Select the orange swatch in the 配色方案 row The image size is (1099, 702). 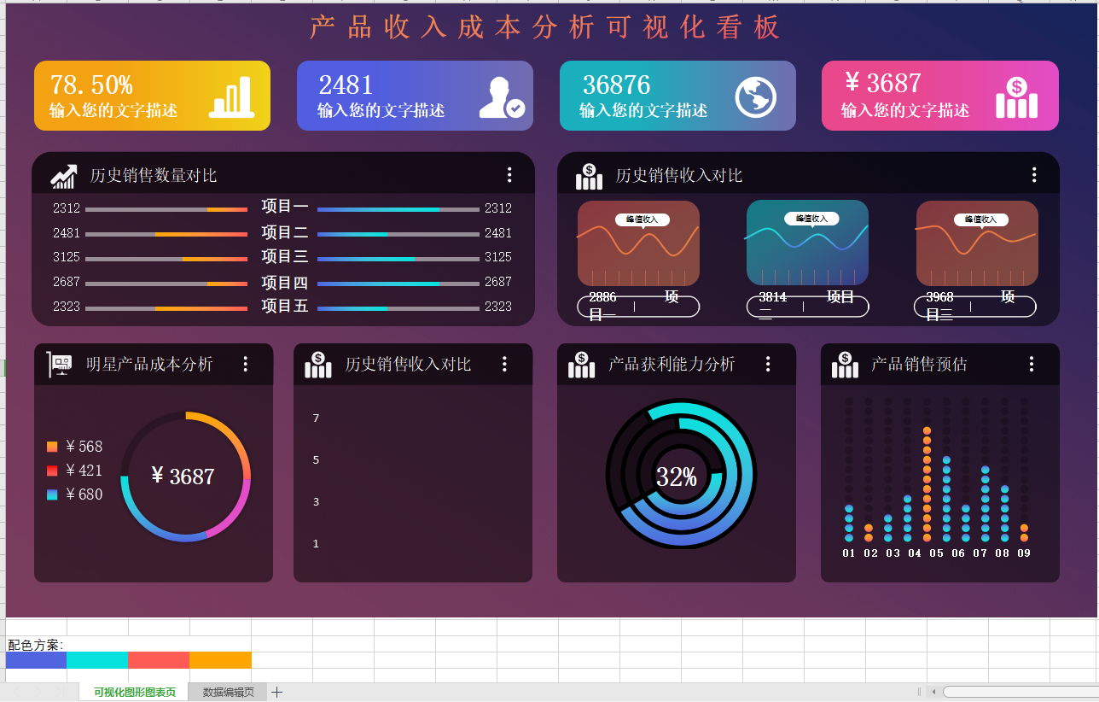click(x=220, y=659)
